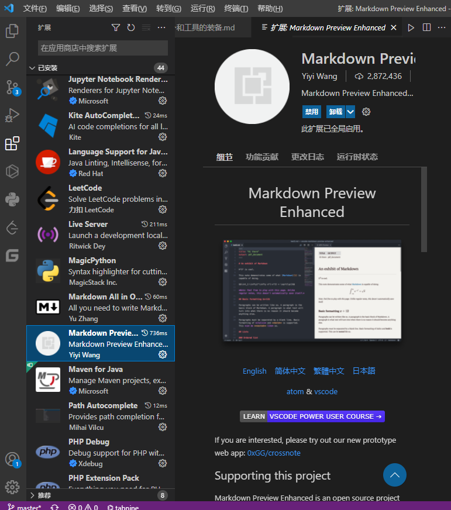
Task: Switch to the 和工具的装备.md editor tab
Action: click(x=213, y=27)
